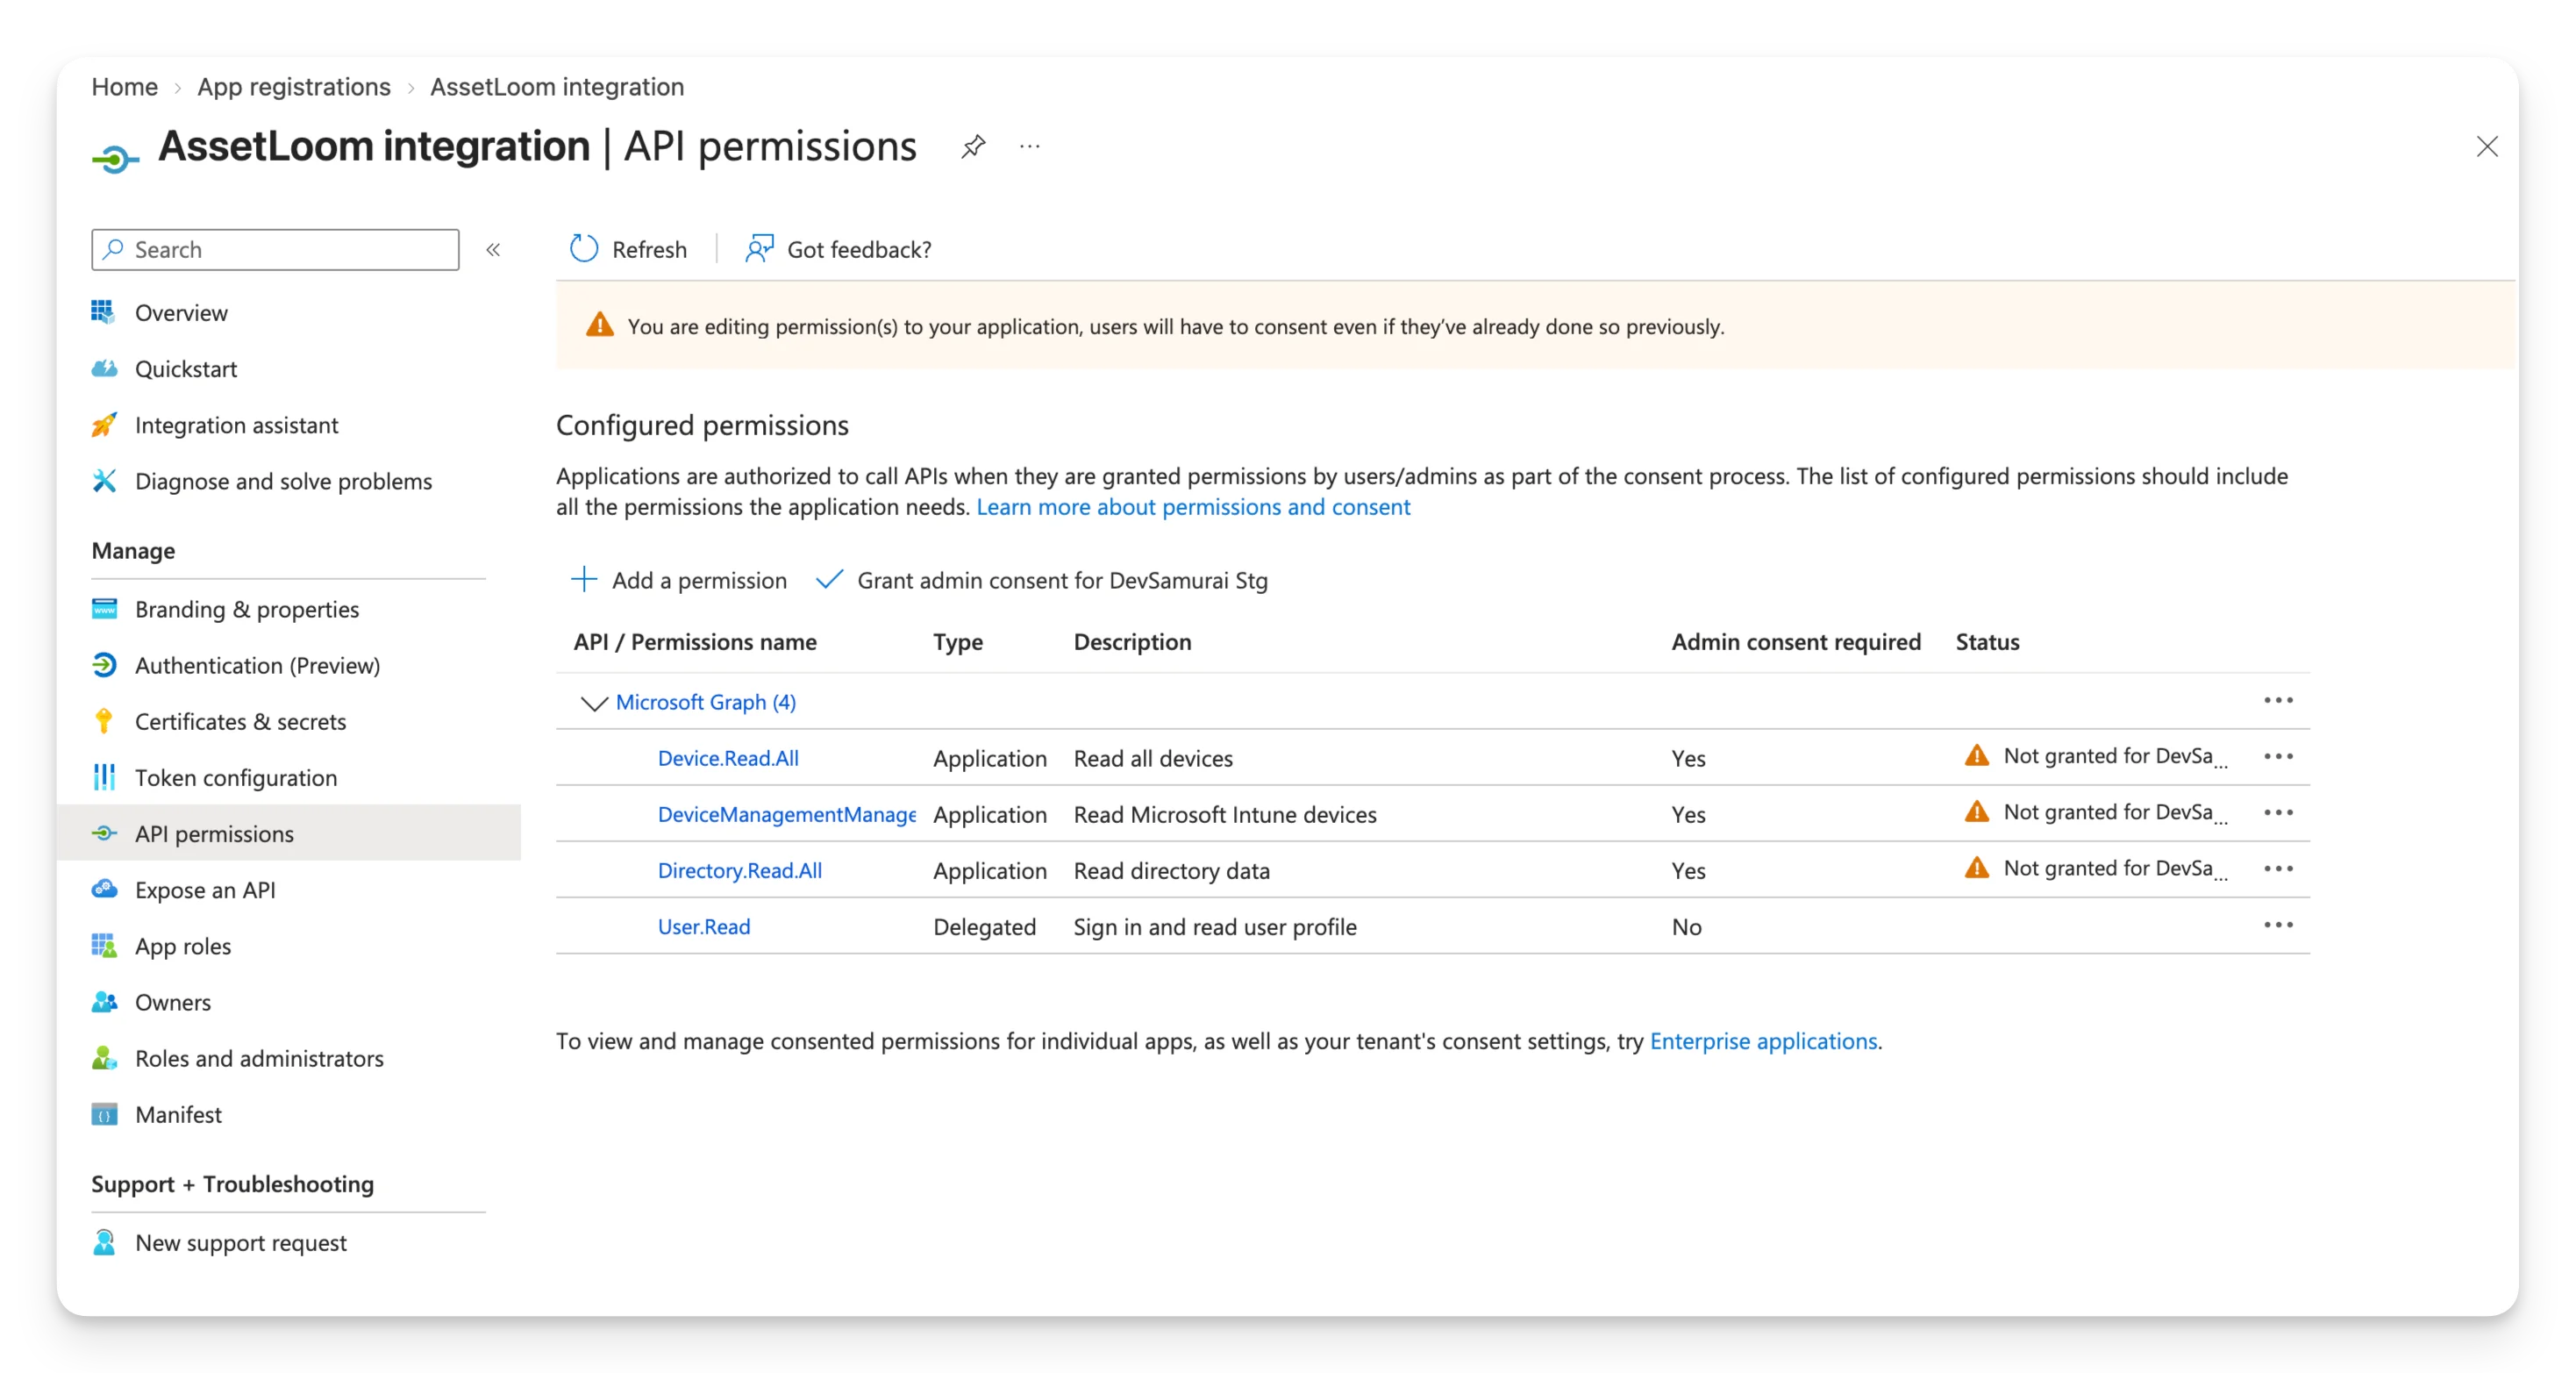Click the New support request icon
Image resolution: width=2576 pixels, height=1373 pixels.
tap(104, 1242)
